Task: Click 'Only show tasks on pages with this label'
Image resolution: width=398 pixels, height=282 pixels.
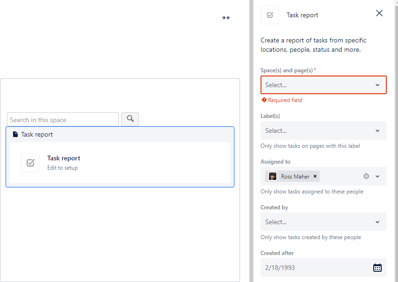Action: coord(310,146)
